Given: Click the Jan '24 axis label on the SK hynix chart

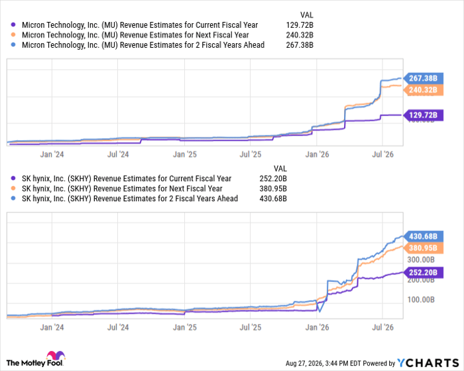Looking at the screenshot, I should click(52, 327).
